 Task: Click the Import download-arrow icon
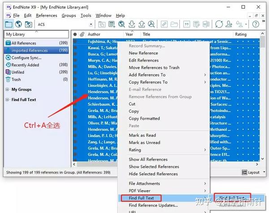click(x=132, y=24)
